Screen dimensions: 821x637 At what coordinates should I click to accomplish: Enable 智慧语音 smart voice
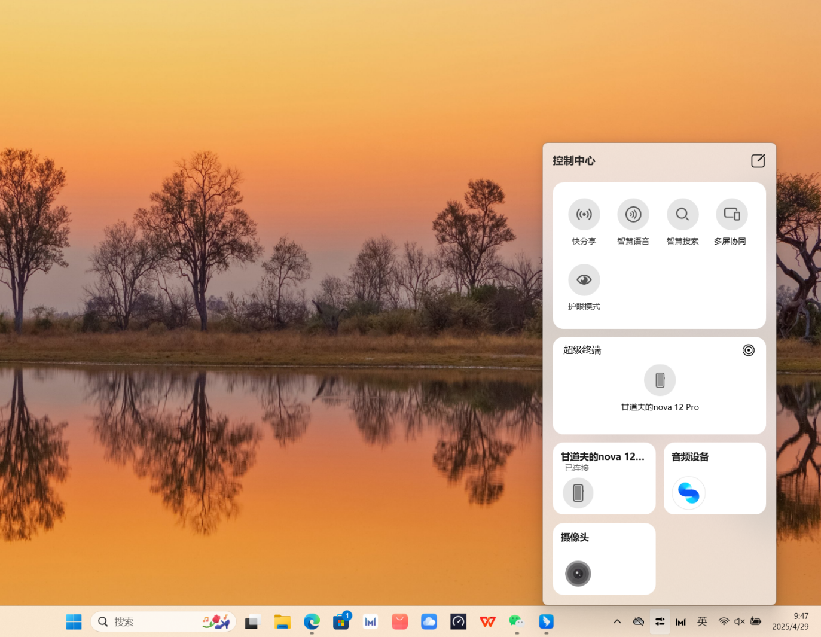click(x=633, y=214)
